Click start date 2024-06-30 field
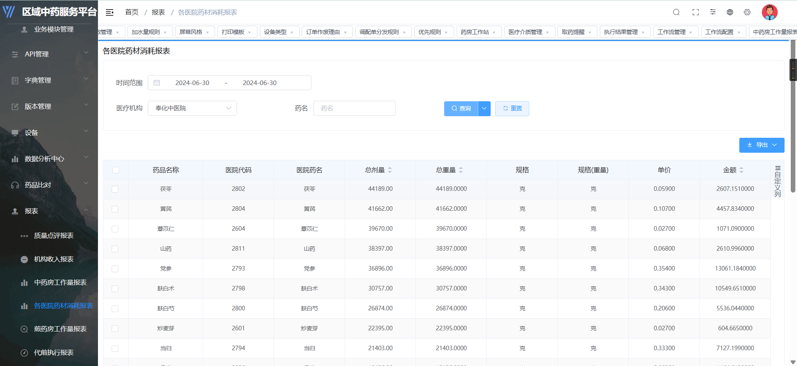Viewport: 797px width, 366px height. point(192,83)
